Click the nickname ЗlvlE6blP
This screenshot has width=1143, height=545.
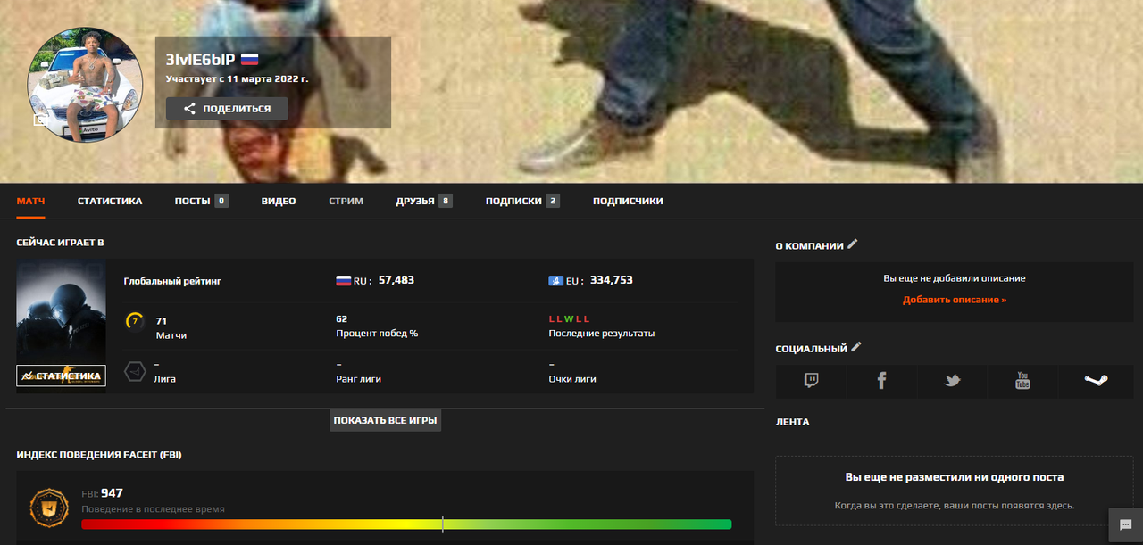coord(200,59)
